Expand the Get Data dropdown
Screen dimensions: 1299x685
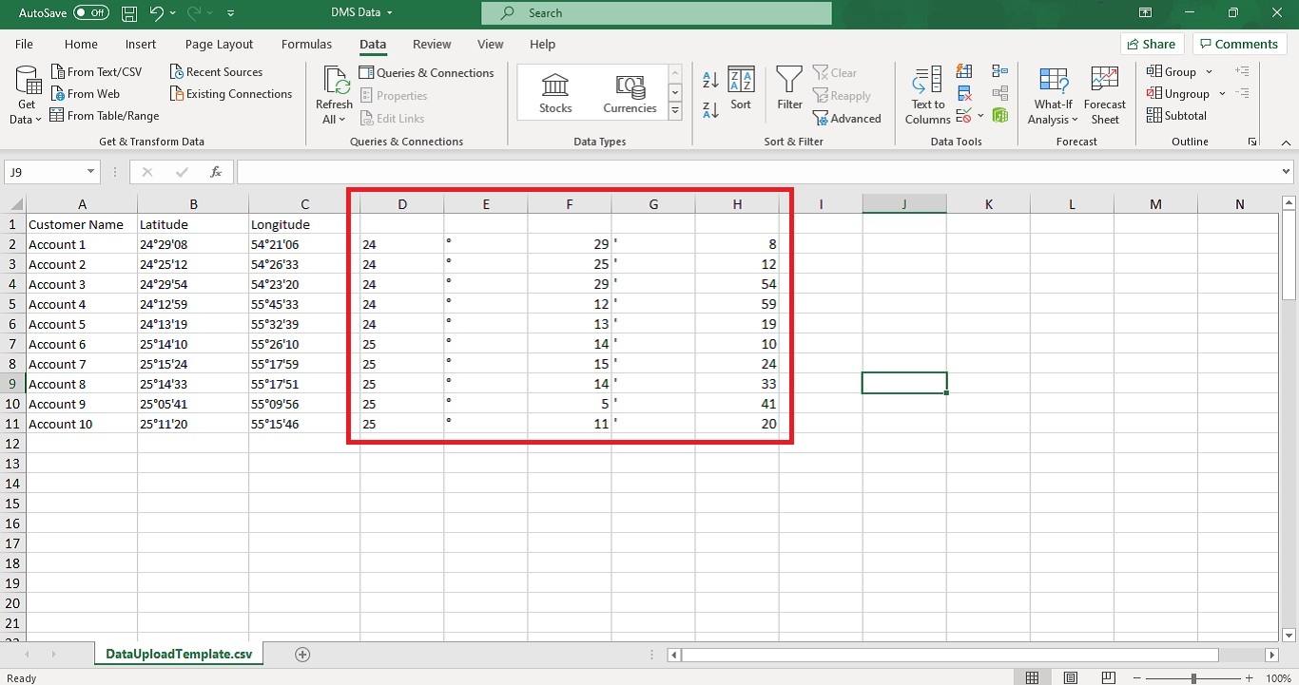(26, 93)
